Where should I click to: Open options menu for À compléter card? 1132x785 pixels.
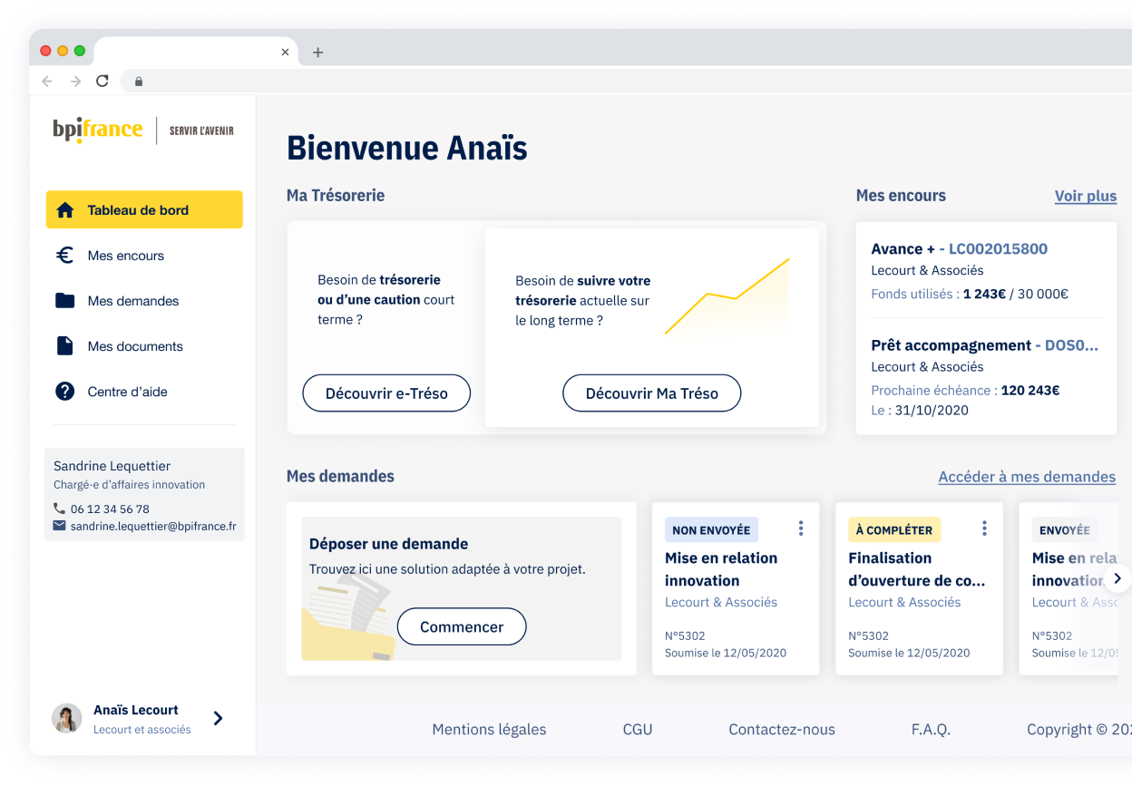click(984, 528)
